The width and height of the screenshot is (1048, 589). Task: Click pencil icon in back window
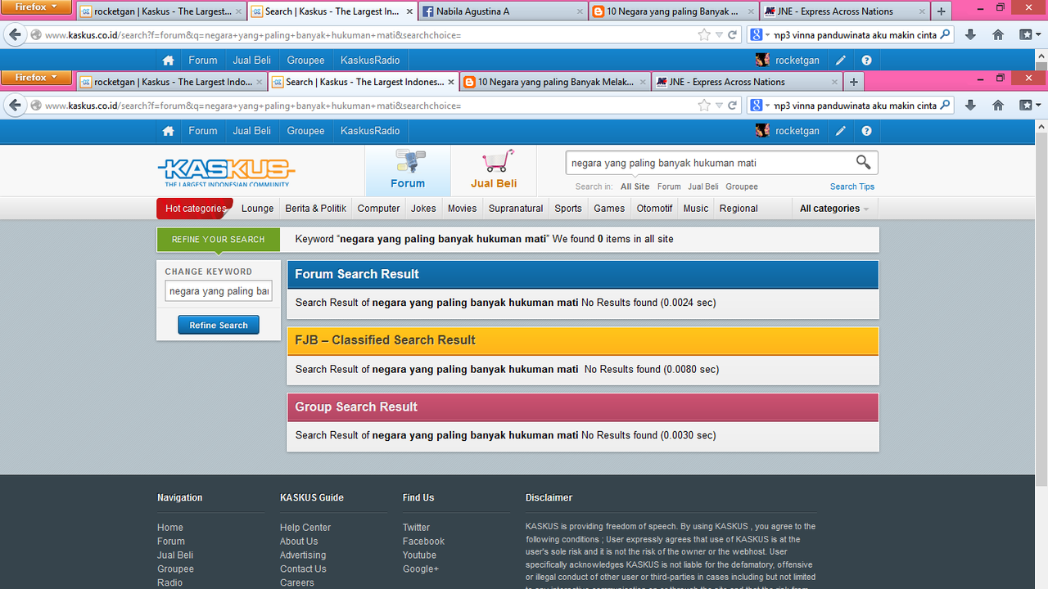coord(841,61)
